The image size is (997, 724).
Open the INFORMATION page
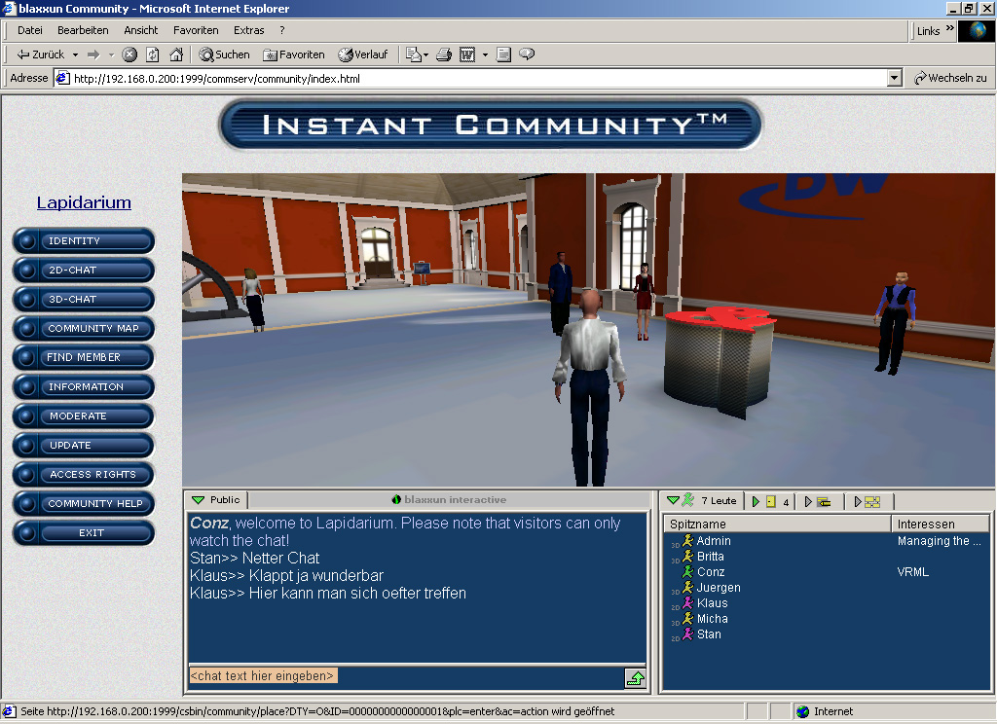(84, 387)
